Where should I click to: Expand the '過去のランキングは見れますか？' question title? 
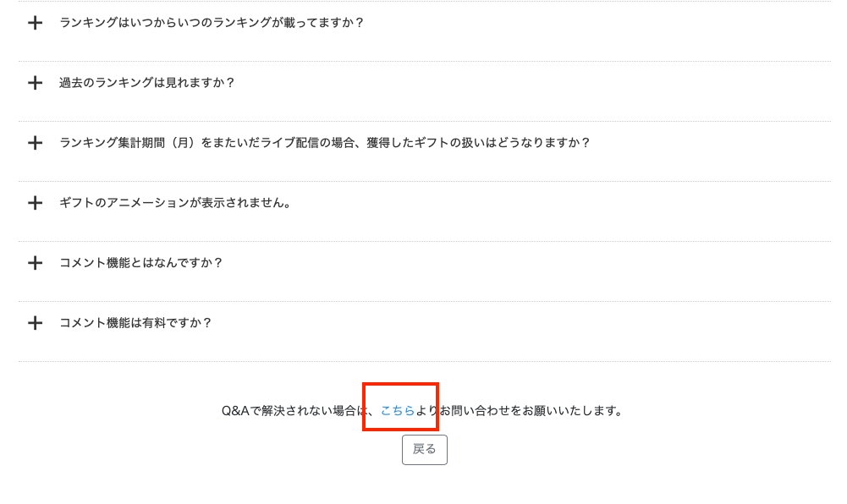[x=147, y=83]
